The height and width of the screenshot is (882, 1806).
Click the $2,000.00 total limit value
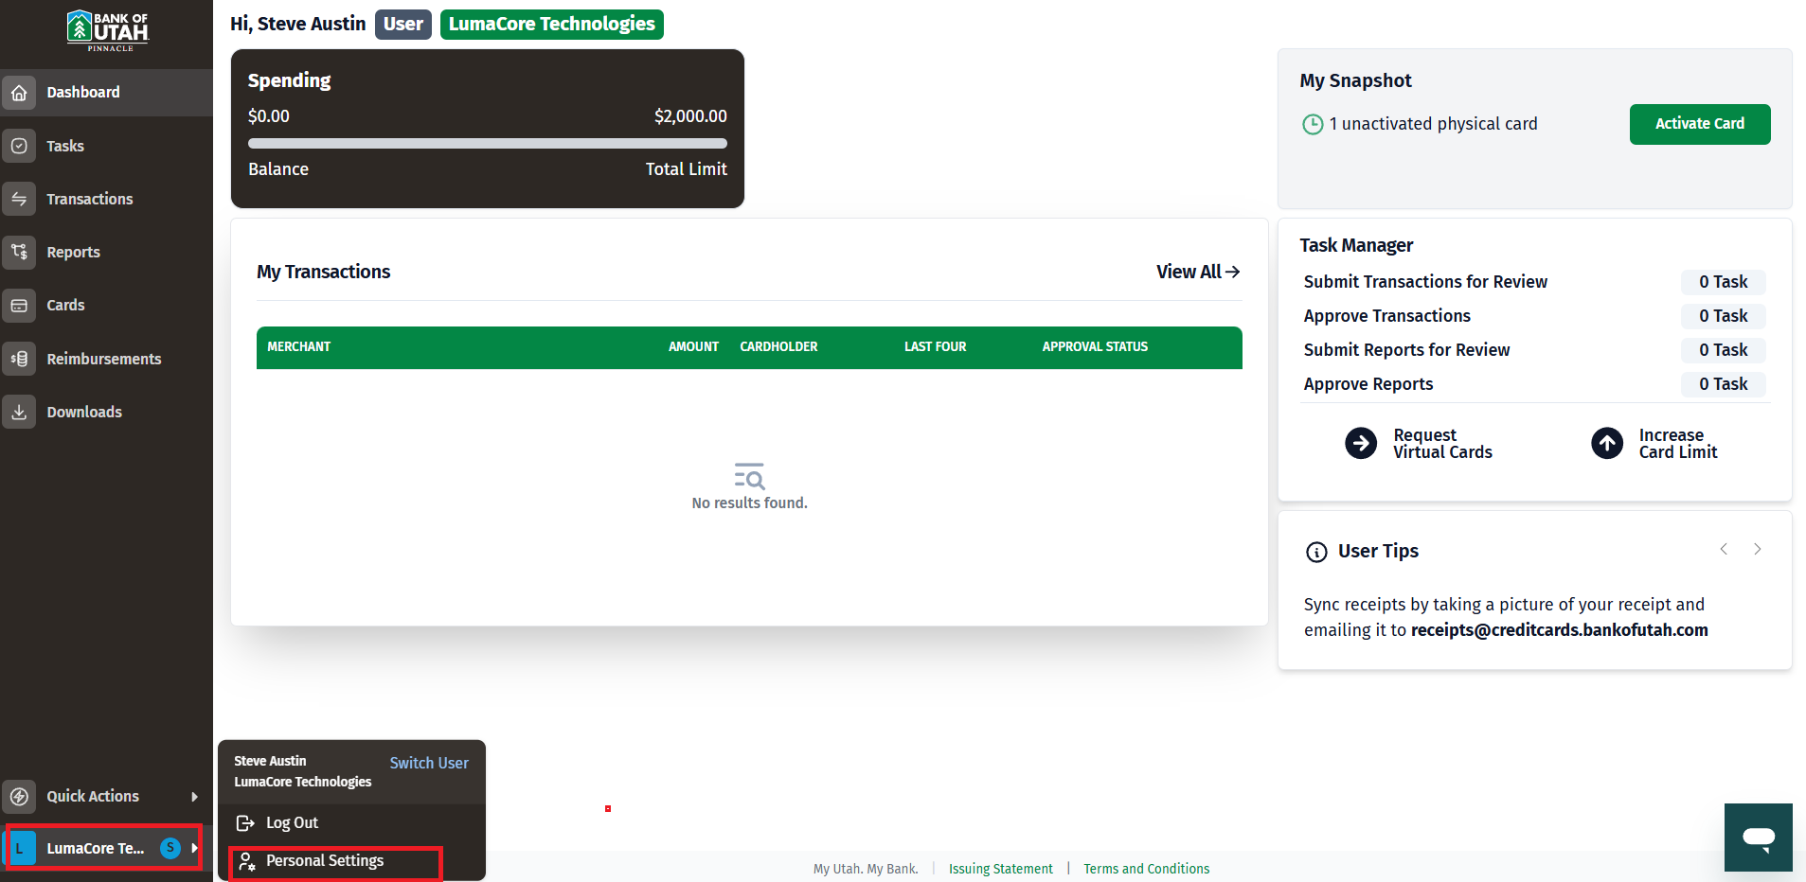tap(690, 116)
